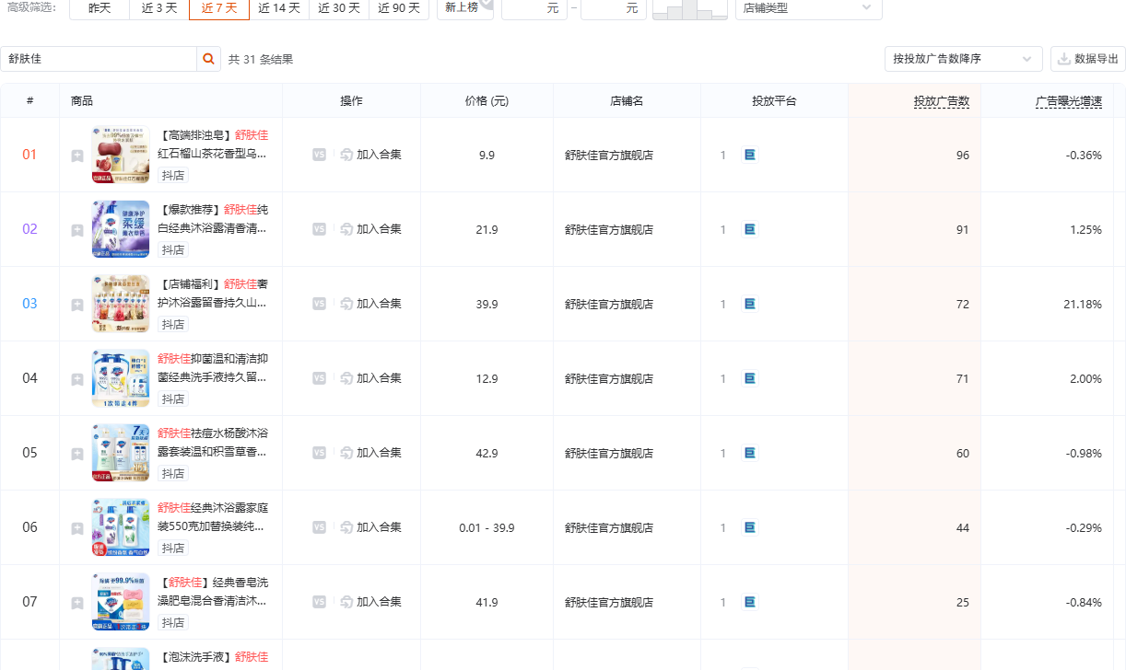Click VS compare icon in row 02
This screenshot has height=670, width=1126.
click(319, 229)
